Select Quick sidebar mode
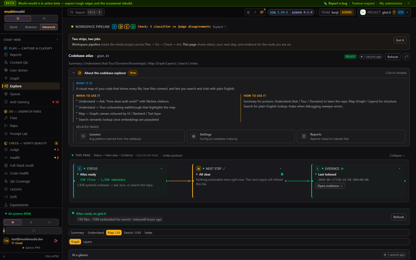Viewport: 416px width, 260px height. (14, 27)
